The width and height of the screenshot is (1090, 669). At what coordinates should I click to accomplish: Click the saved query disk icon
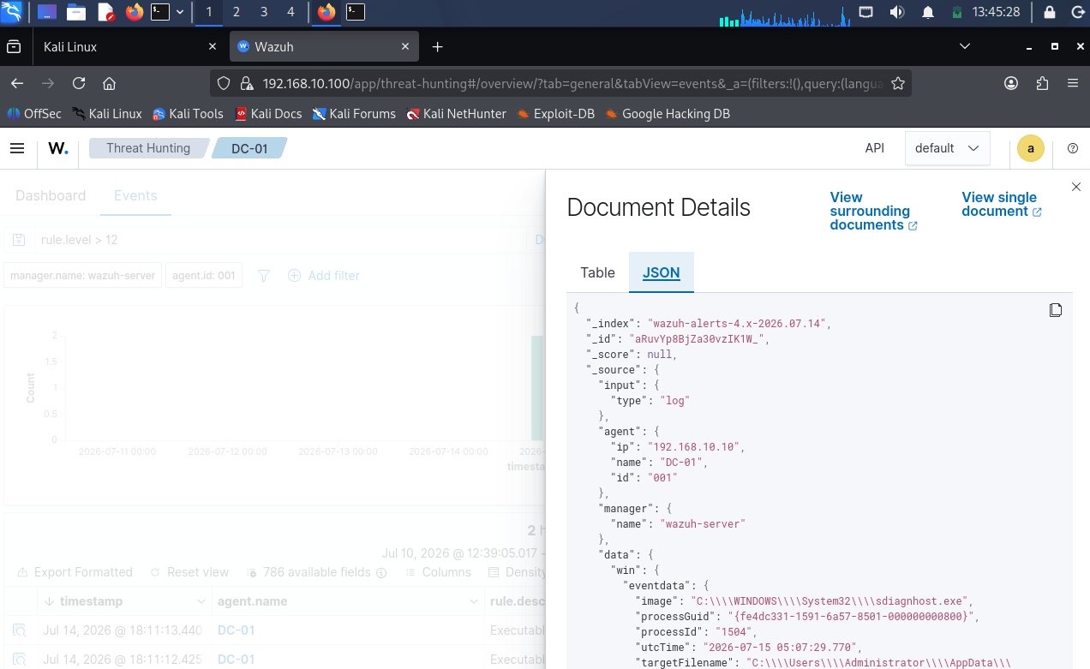coord(20,240)
